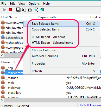Click the 'yes' value of __stdstillery
Screen dimensions: 101x107
(68, 93)
